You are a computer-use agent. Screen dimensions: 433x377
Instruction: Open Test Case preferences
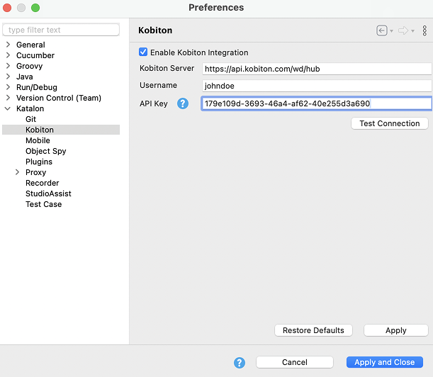click(43, 204)
